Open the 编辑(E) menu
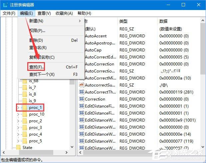The width and height of the screenshot is (206, 163). pos(26,13)
